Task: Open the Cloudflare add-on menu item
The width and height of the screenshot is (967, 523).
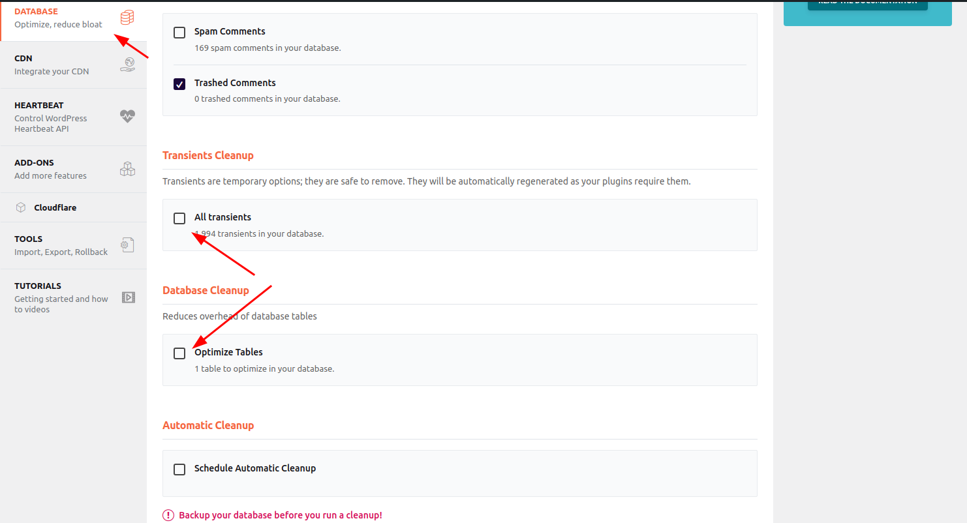Action: pyautogui.click(x=55, y=207)
